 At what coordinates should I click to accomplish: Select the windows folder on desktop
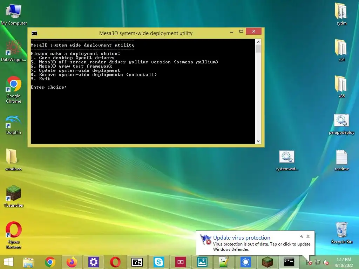[x=14, y=159]
